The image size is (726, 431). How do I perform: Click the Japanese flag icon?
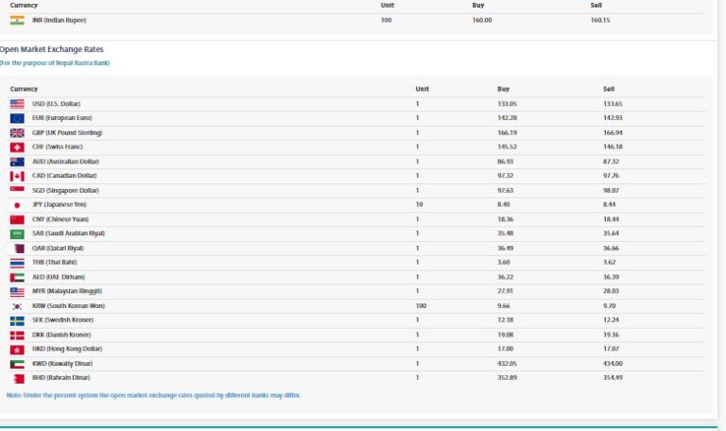[17, 205]
